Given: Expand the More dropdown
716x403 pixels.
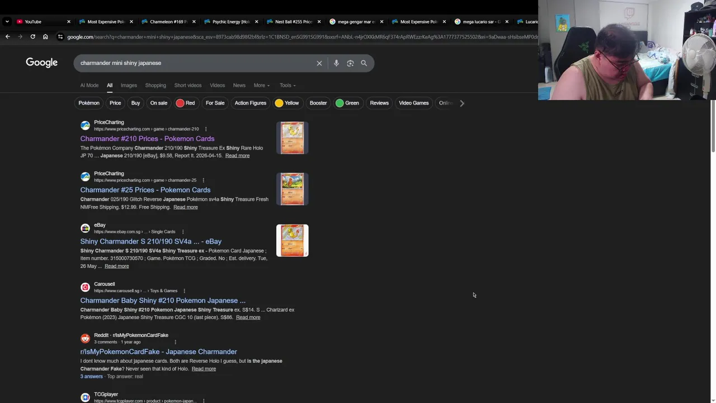Looking at the screenshot, I should pyautogui.click(x=261, y=85).
